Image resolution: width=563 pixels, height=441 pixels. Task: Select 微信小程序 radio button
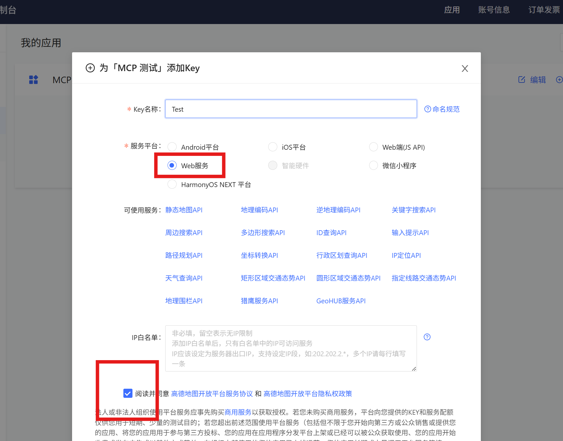pos(374,166)
